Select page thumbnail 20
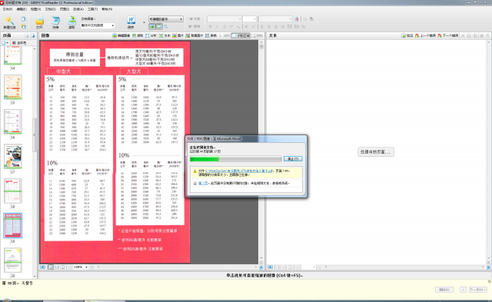This screenshot has width=492, height=302. [x=13, y=260]
